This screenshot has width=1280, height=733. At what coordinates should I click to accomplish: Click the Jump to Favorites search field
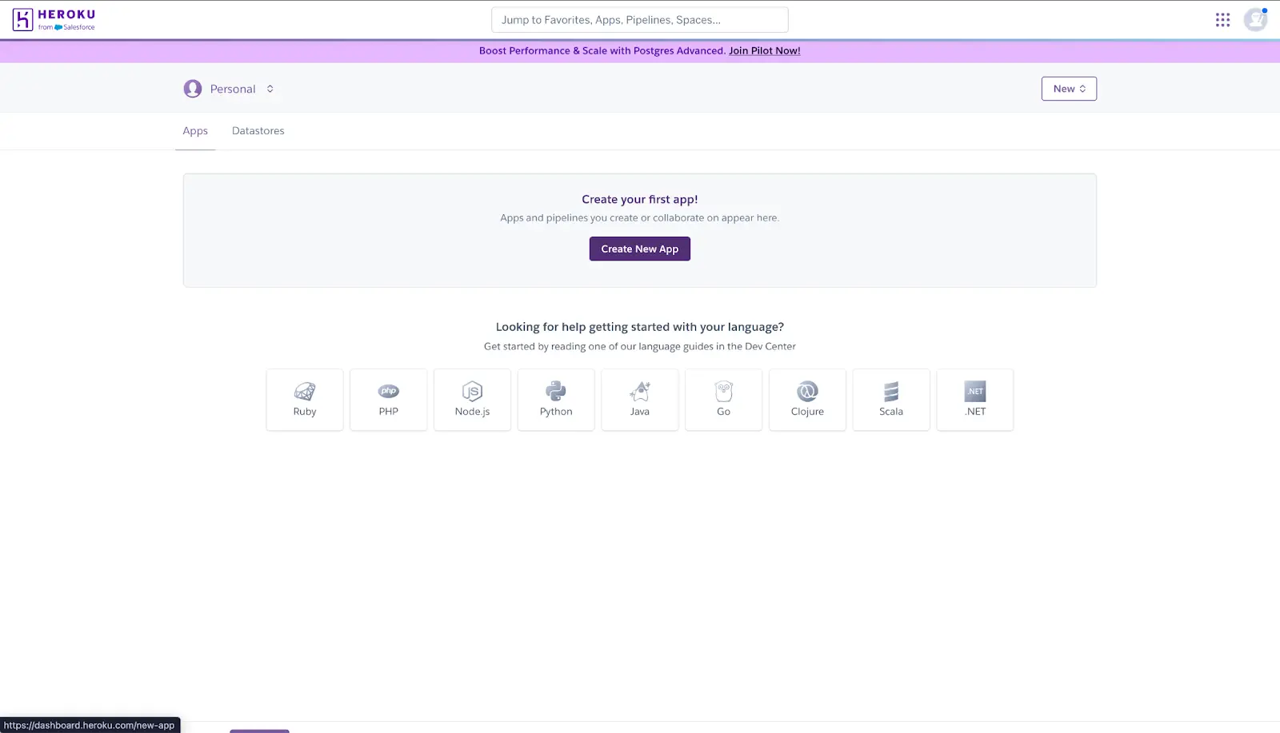[639, 19]
